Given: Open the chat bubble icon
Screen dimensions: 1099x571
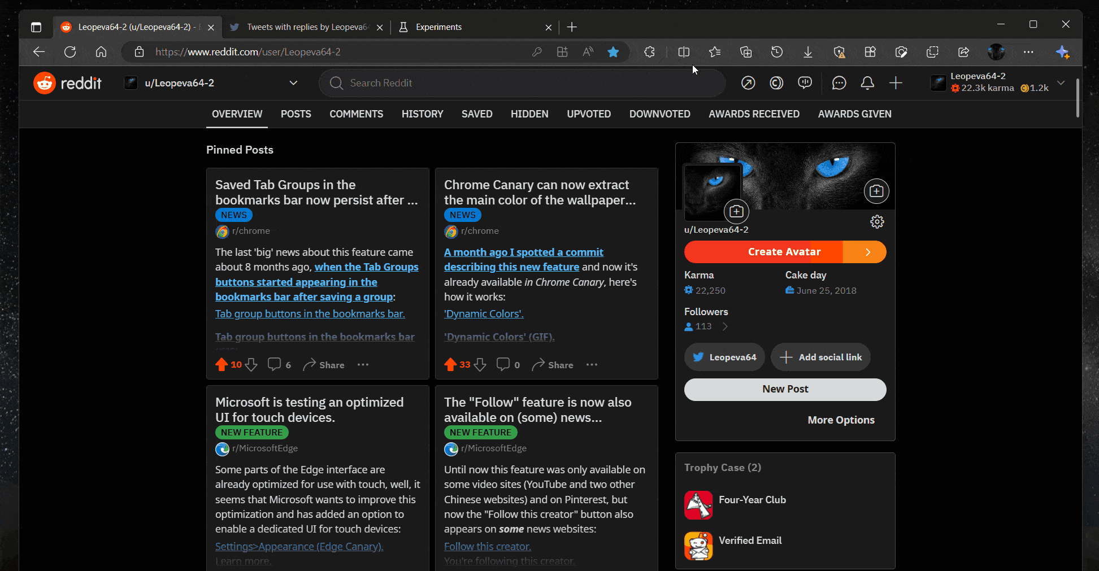Looking at the screenshot, I should (x=839, y=83).
